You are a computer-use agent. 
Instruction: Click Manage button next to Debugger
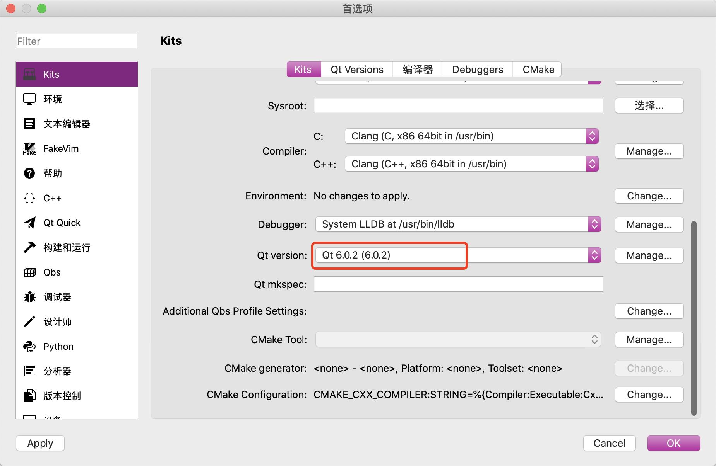(x=649, y=224)
